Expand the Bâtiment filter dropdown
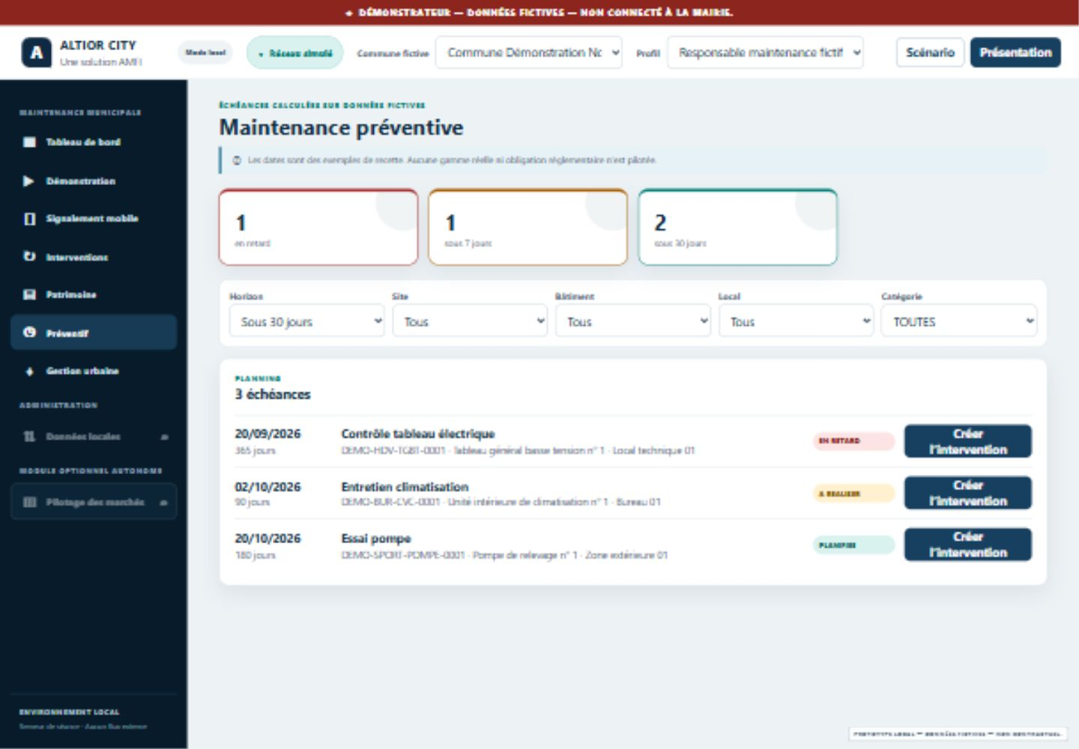This screenshot has width=1079, height=749. 632,321
